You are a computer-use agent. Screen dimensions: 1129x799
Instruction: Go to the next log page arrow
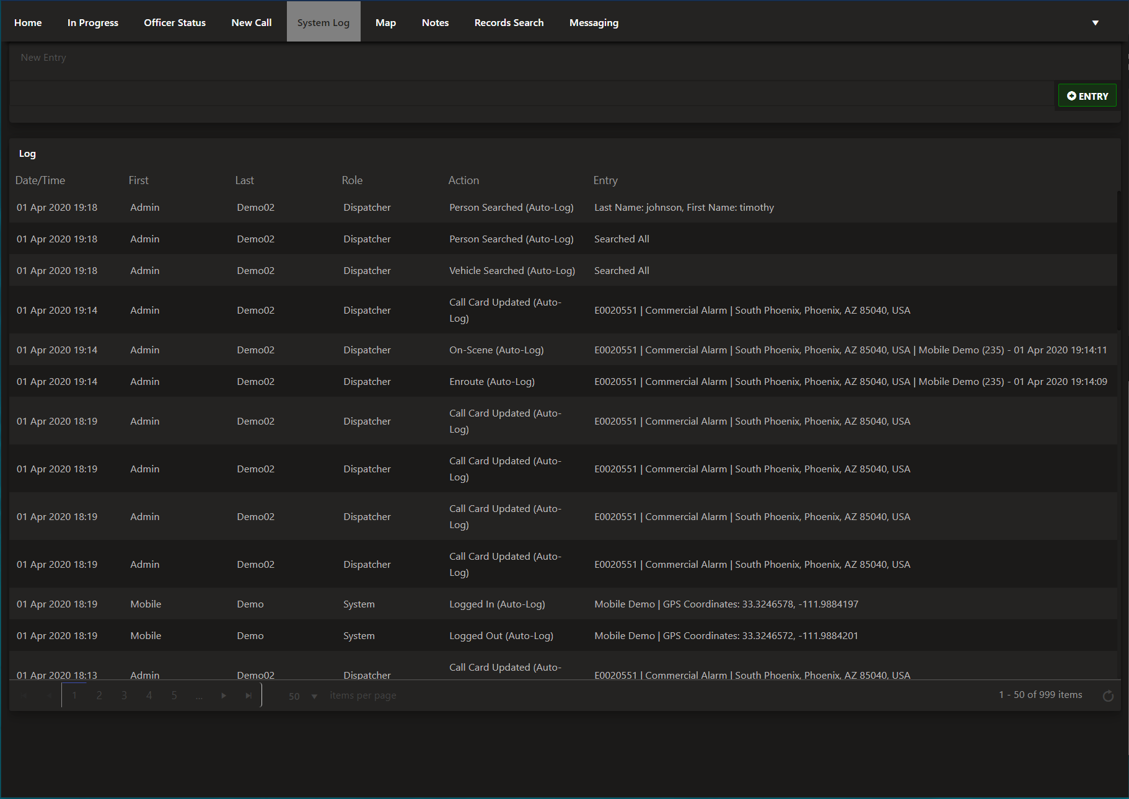[x=224, y=695]
